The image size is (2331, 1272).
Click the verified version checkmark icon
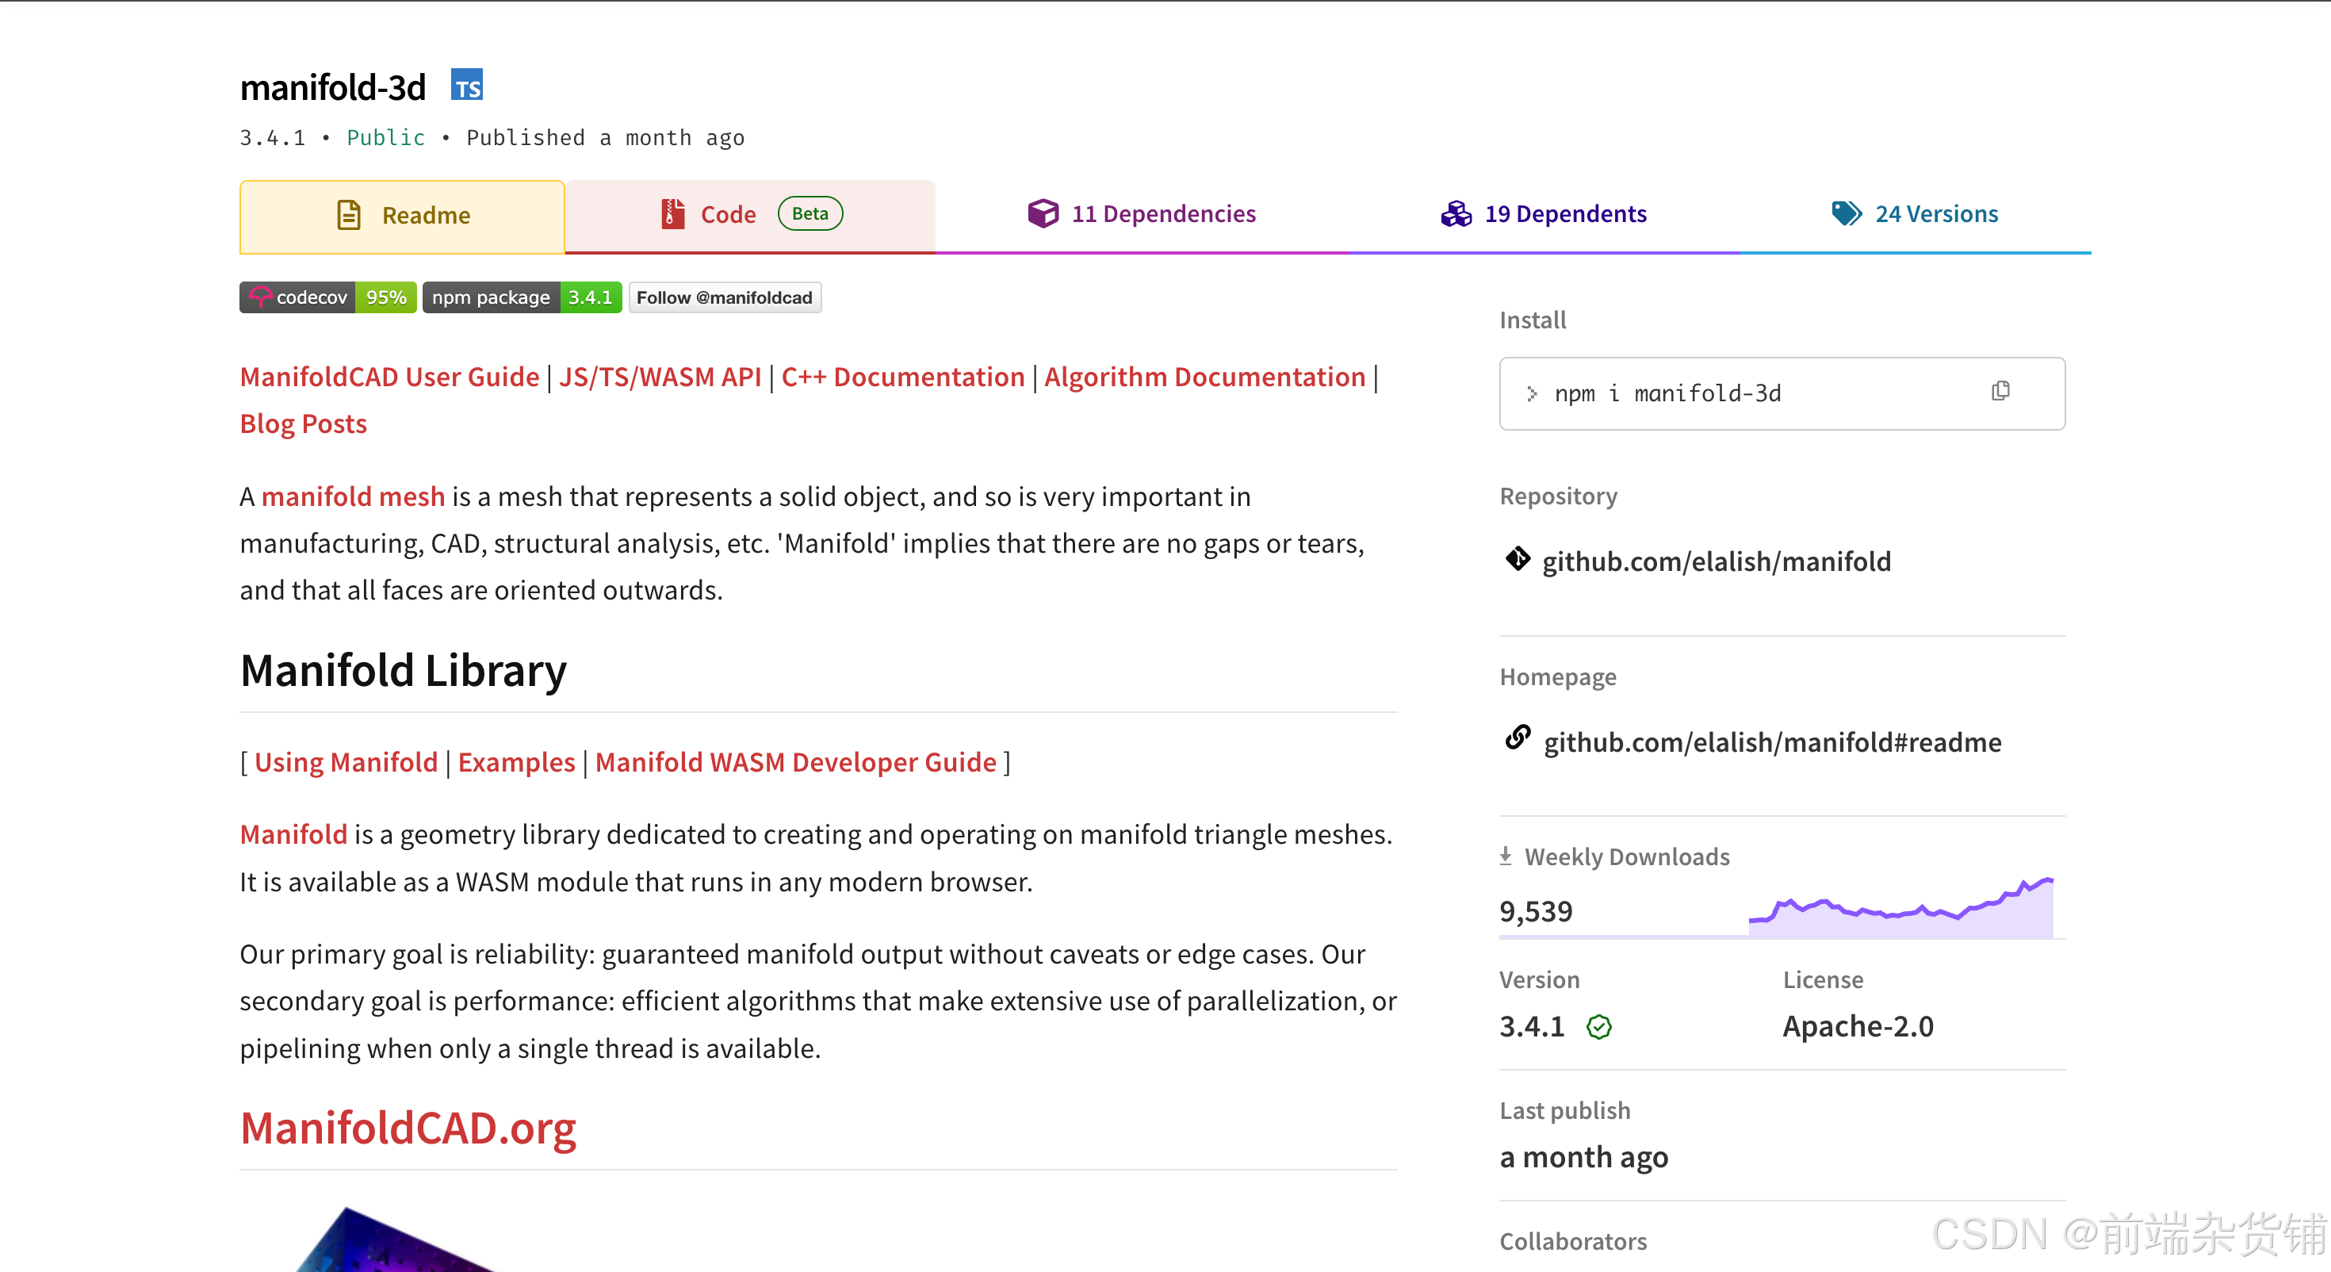click(1599, 1027)
